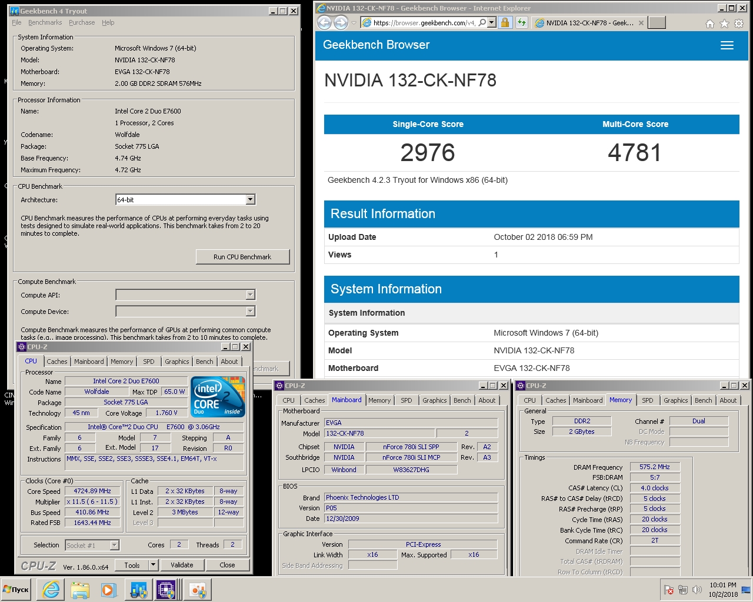The width and height of the screenshot is (753, 602).
Task: Switch to Bench tab in left CPU-Z window
Action: pyautogui.click(x=205, y=362)
